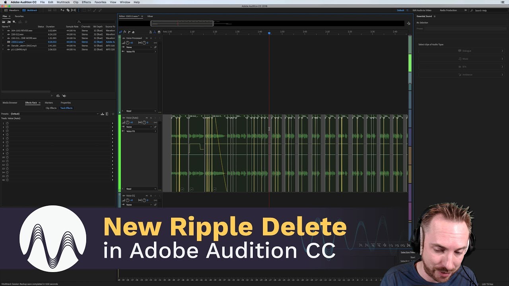Click the Import File icon in Files panel
Screen dimensions: 509x286
click(9, 21)
